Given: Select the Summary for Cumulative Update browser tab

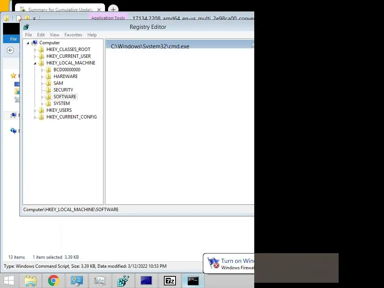Looking at the screenshot, I should pyautogui.click(x=60, y=8).
